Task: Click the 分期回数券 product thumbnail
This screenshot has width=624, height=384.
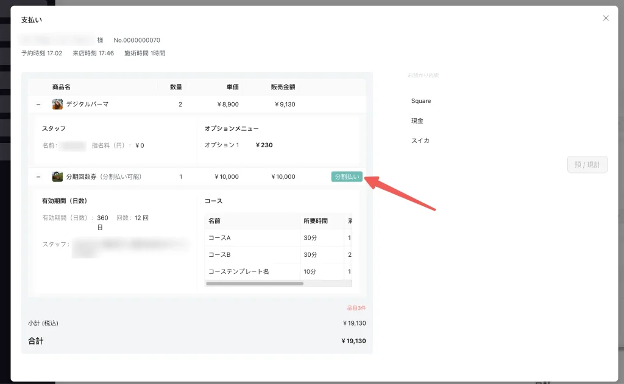Action: 58,177
